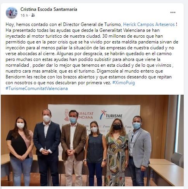Click the Turisme logo on the banner

point(111,115)
